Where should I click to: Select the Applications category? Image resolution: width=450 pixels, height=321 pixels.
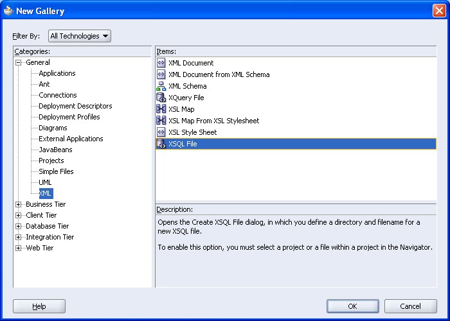click(57, 73)
